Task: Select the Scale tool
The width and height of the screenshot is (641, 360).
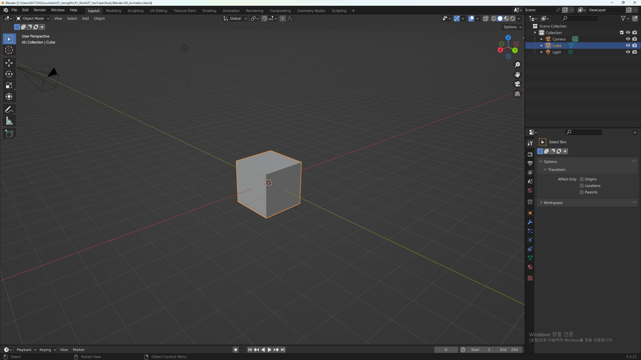Action: coord(9,85)
